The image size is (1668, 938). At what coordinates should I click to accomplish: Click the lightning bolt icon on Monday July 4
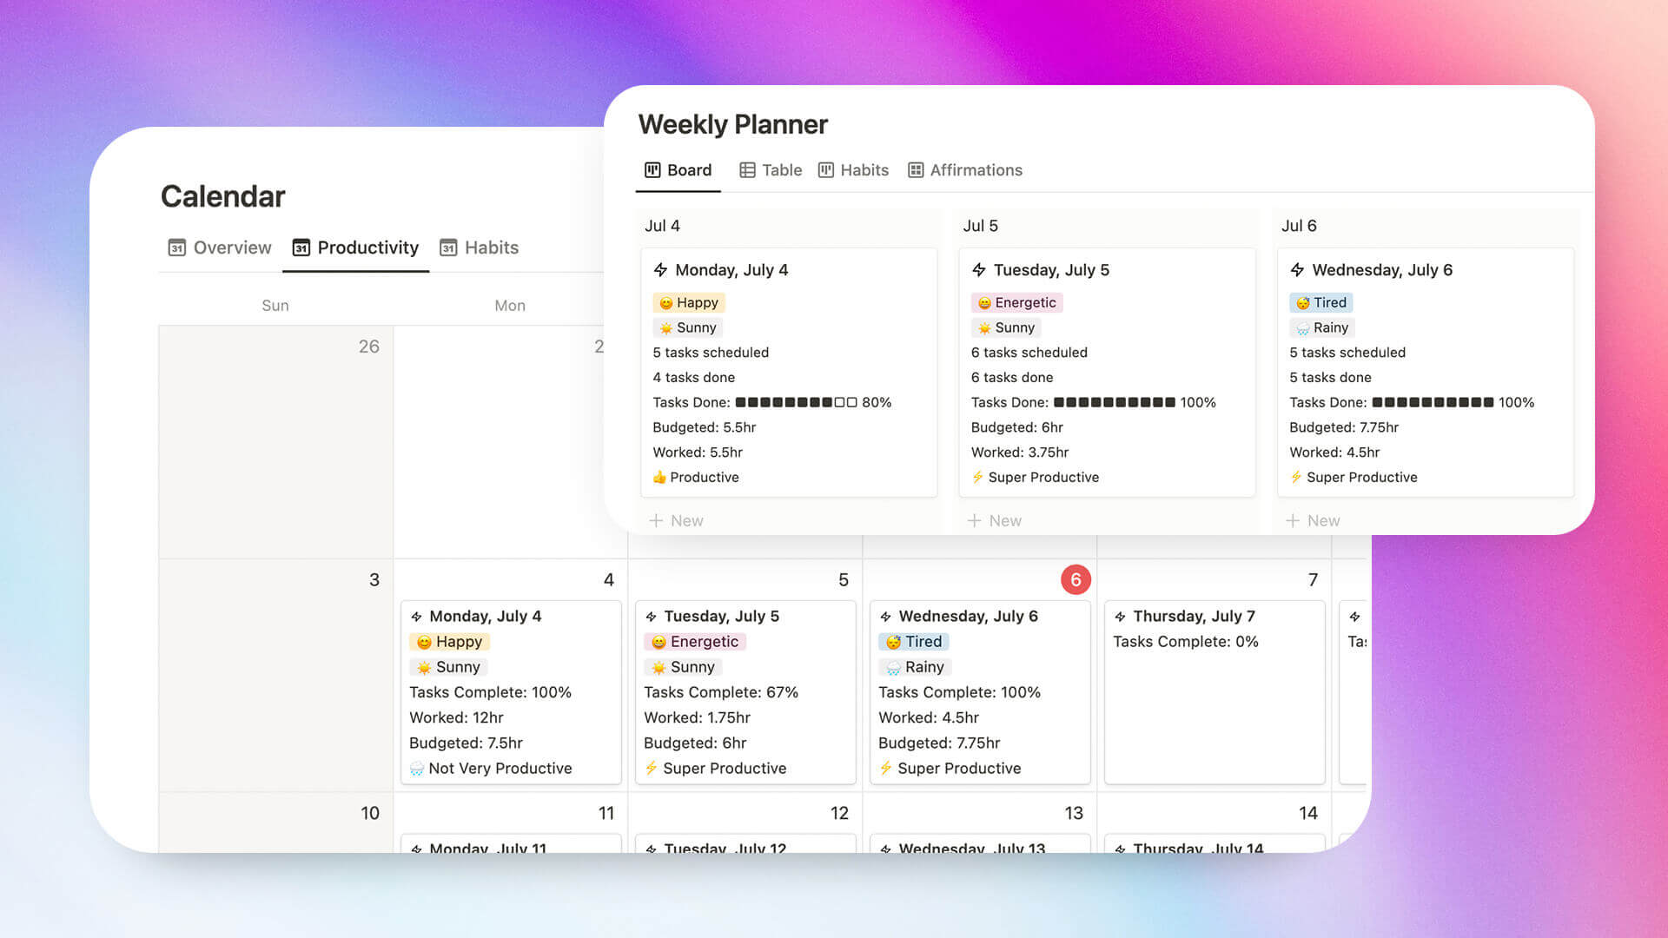click(658, 269)
